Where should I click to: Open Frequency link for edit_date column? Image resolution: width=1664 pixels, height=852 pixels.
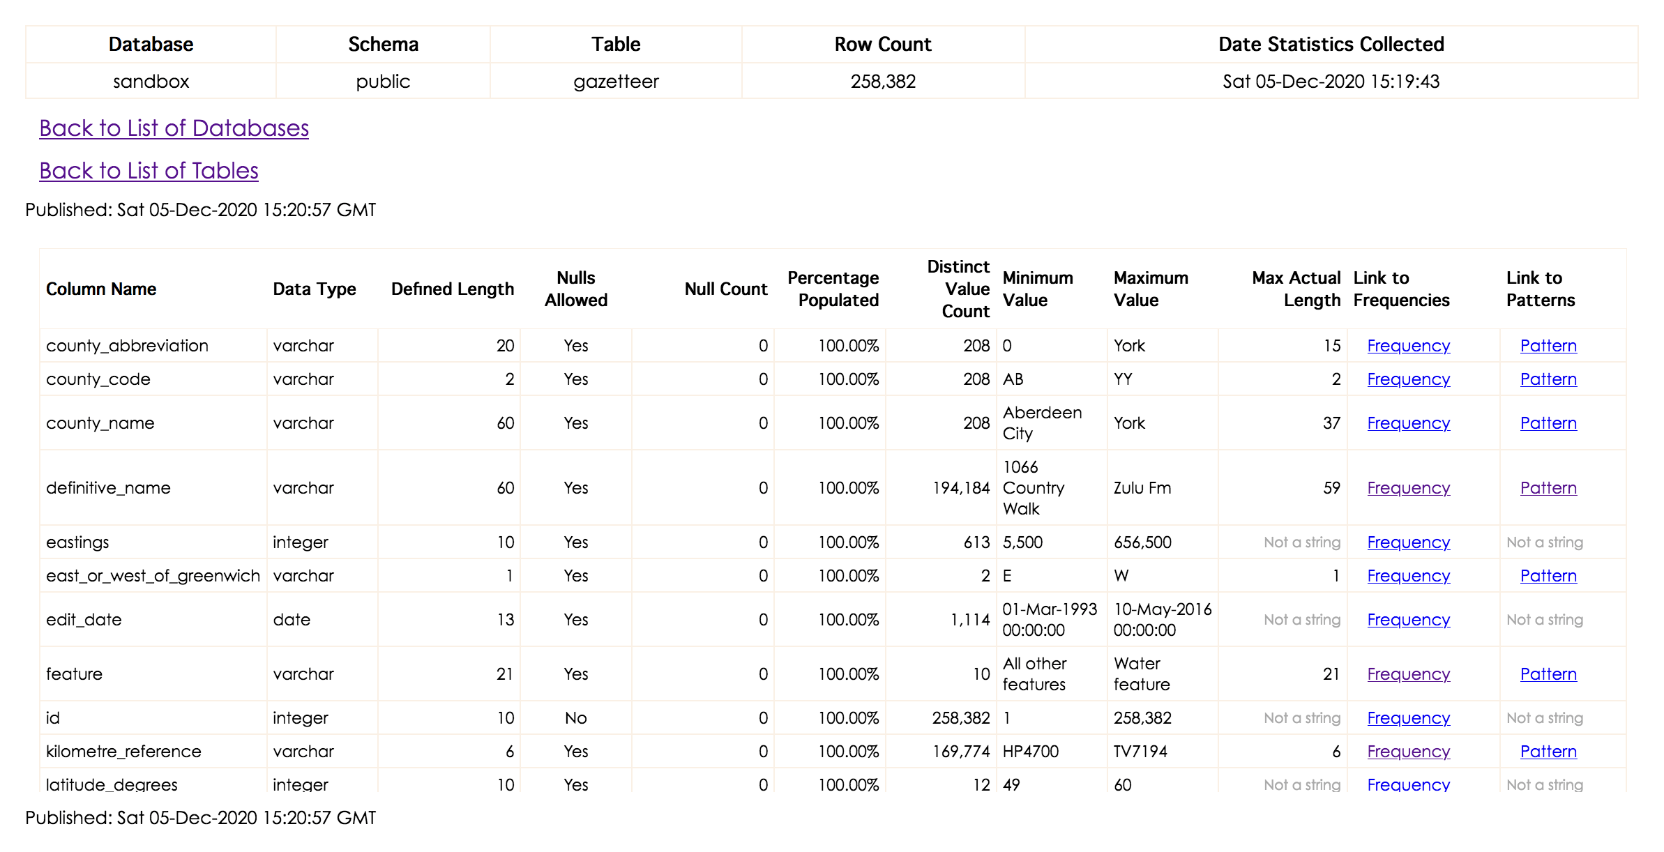(x=1408, y=619)
